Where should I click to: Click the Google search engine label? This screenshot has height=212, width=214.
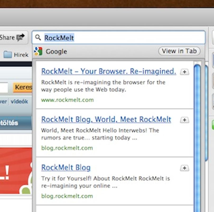click(x=56, y=52)
